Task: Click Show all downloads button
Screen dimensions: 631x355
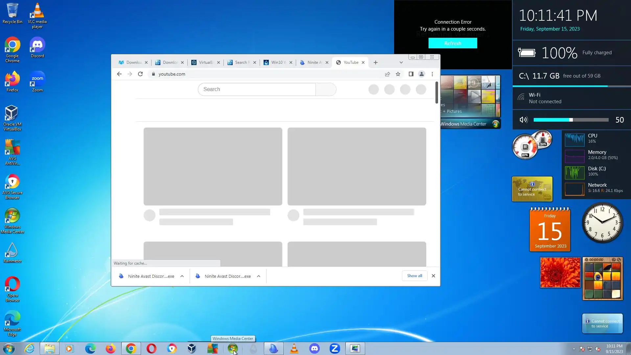Action: click(x=414, y=276)
